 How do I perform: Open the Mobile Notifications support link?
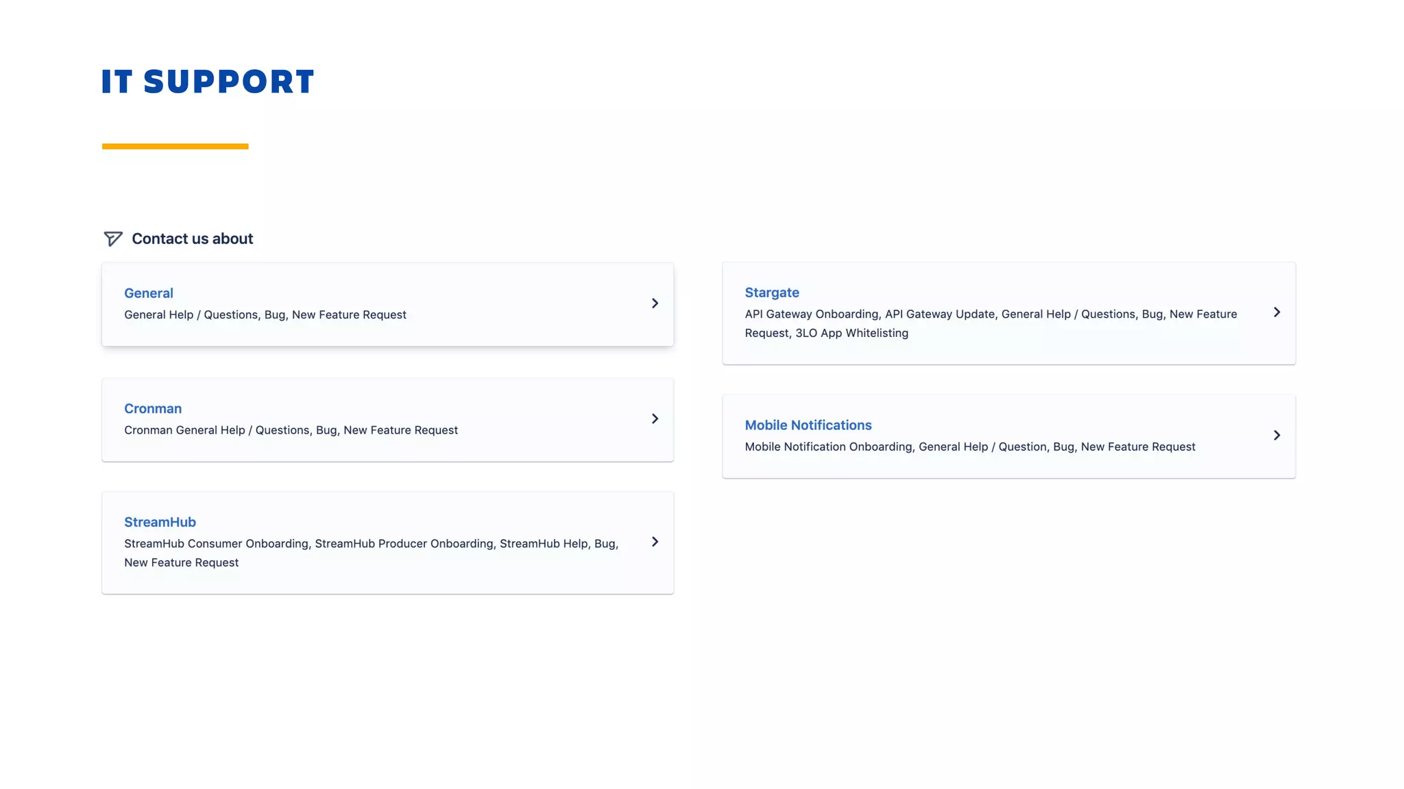[808, 425]
